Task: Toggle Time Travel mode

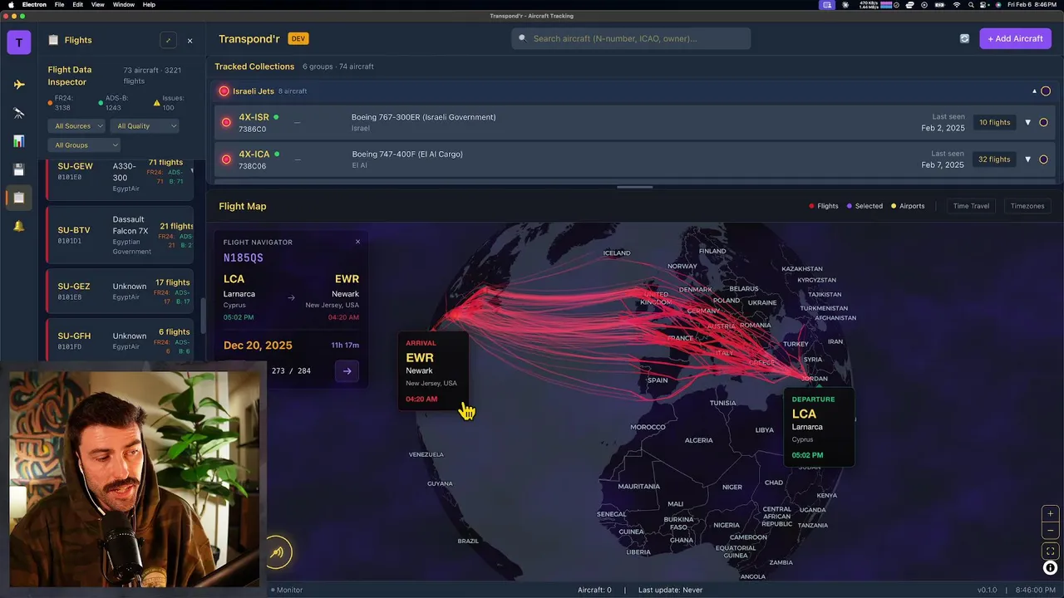Action: point(971,206)
